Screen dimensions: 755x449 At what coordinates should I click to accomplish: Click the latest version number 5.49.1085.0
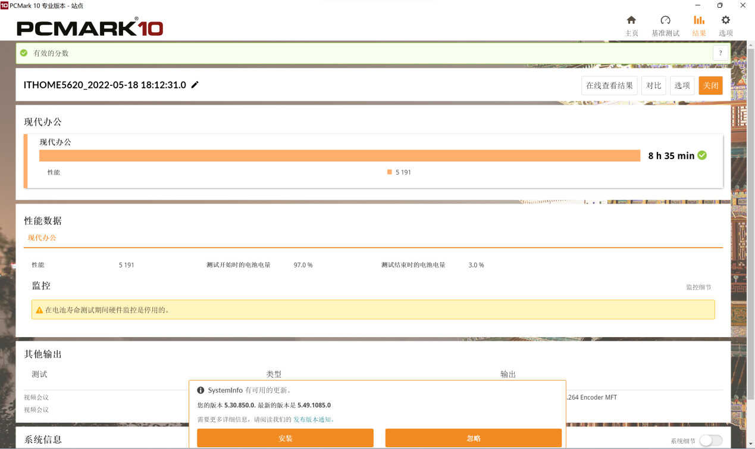(x=314, y=405)
